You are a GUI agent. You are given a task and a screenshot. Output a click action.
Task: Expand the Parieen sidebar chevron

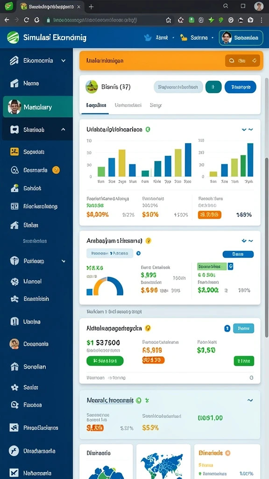tap(64, 261)
